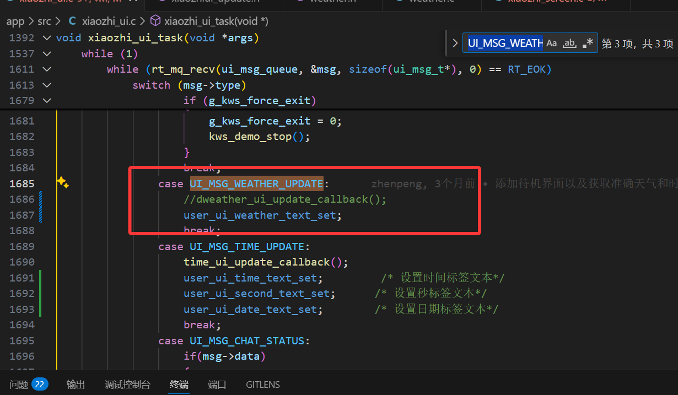
Task: Switch to the 端口 panel tab
Action: point(217,385)
